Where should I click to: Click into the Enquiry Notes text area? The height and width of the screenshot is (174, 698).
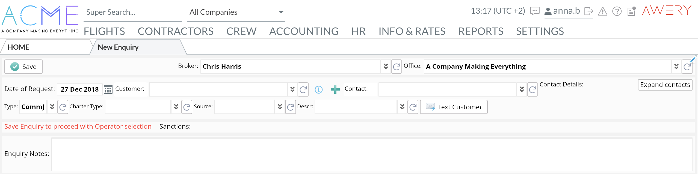click(371, 154)
